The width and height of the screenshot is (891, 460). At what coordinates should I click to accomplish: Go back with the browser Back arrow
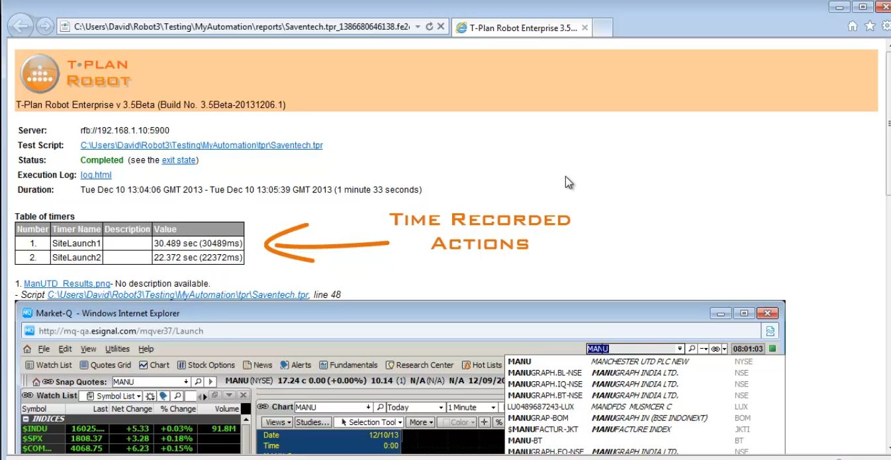click(20, 26)
